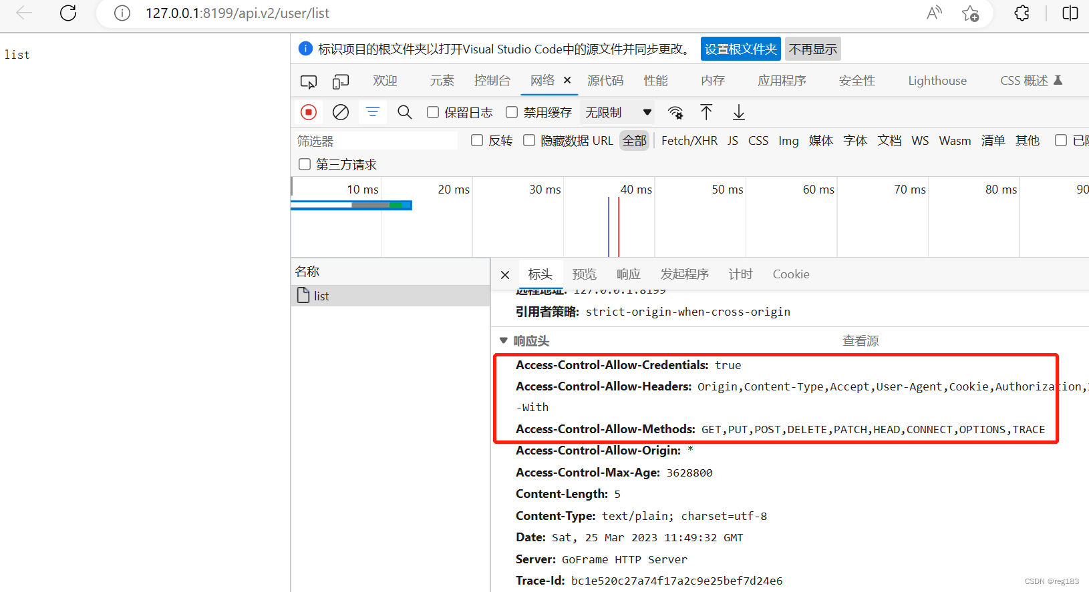Open throttling dropdown 无限制

(x=619, y=112)
